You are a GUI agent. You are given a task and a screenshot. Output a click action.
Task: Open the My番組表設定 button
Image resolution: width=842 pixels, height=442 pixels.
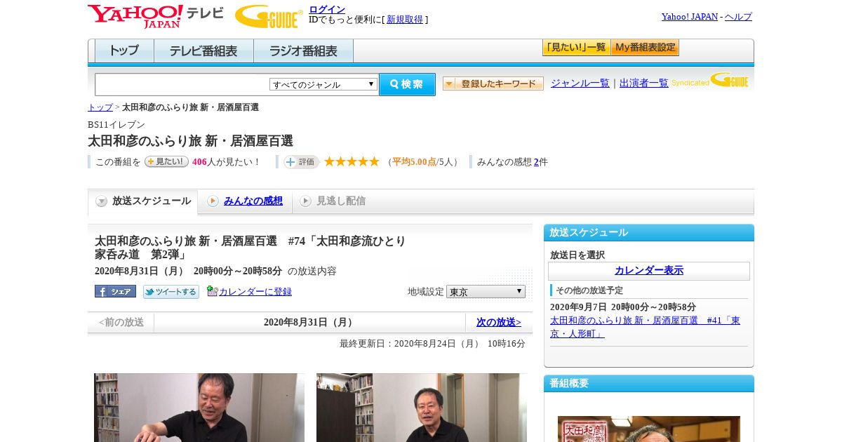pyautogui.click(x=645, y=48)
